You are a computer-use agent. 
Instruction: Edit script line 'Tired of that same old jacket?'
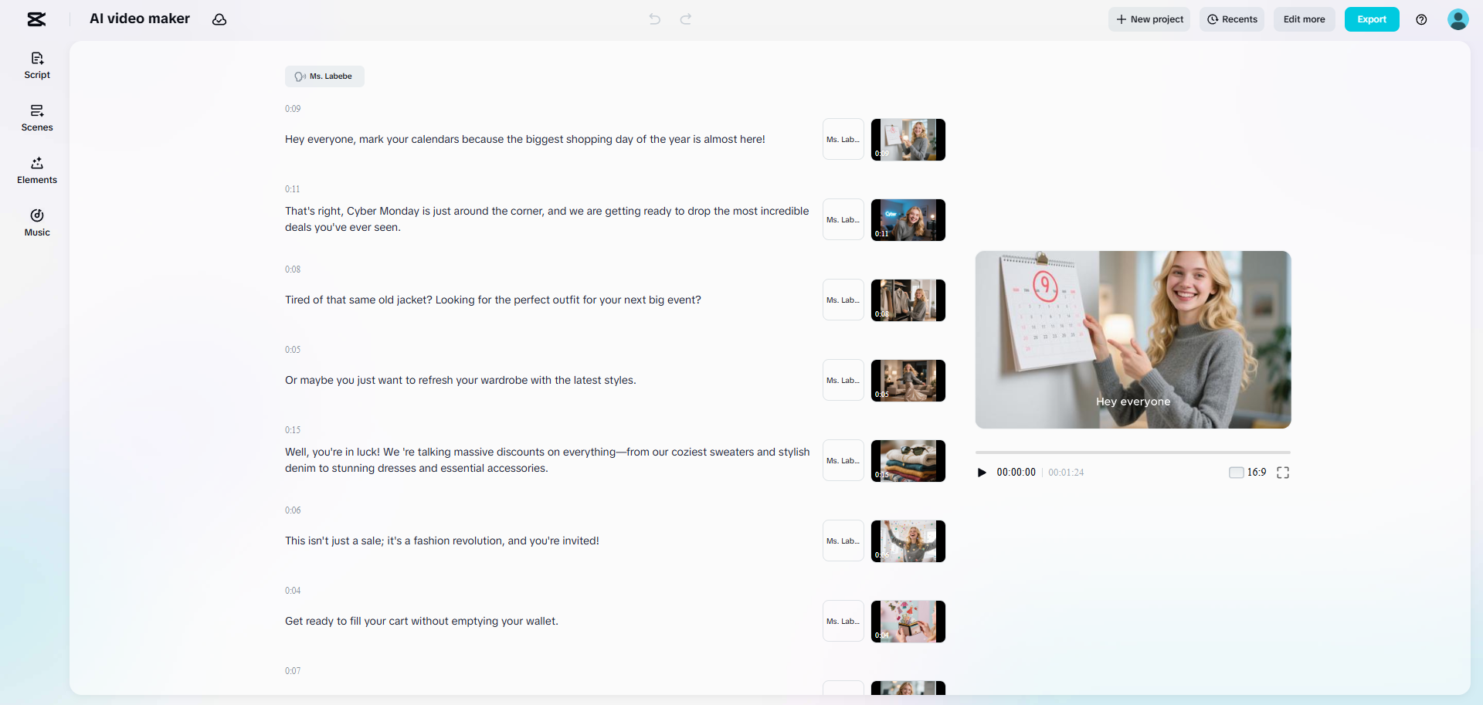493,300
